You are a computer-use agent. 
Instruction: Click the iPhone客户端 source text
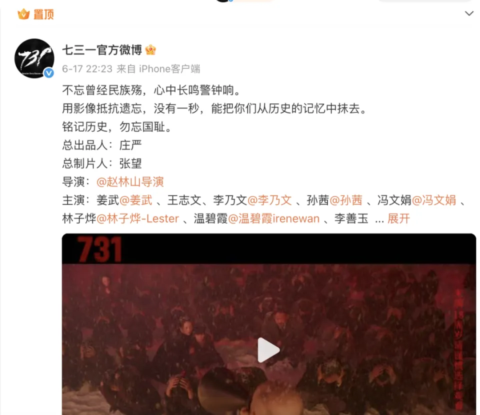click(x=169, y=69)
